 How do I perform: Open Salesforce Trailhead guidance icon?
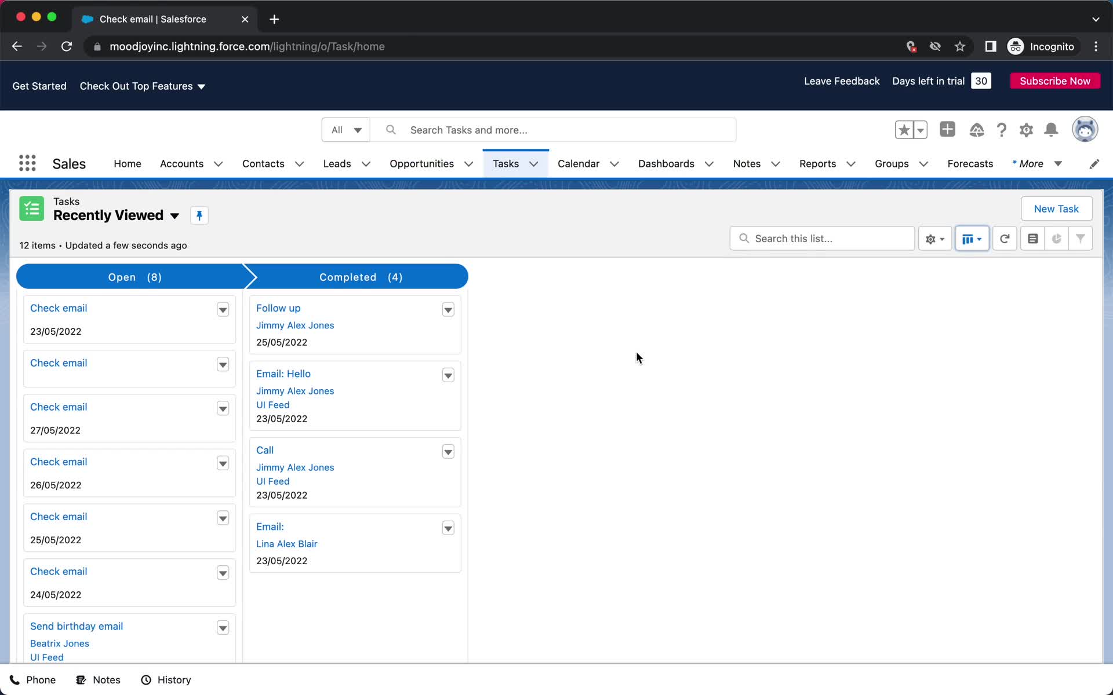[976, 130]
